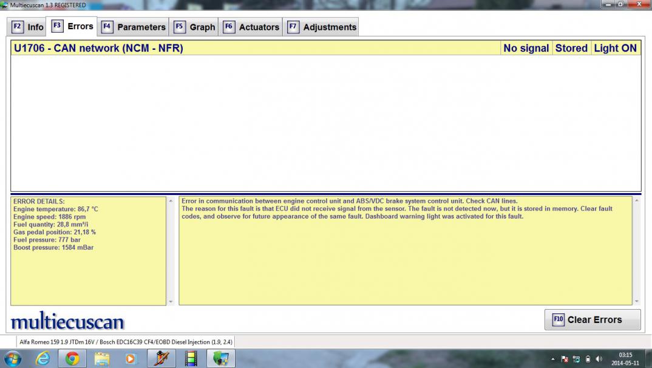This screenshot has width=652, height=368.
Task: Click the network tray icon
Action: click(x=576, y=359)
